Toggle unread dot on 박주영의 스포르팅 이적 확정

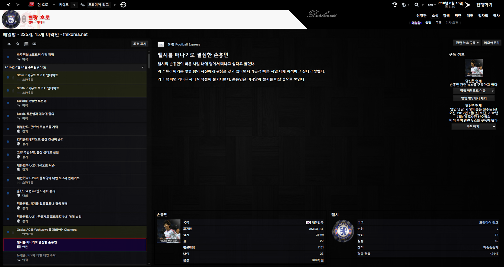point(8,57)
